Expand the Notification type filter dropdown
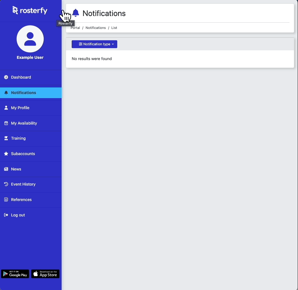Screen dimensions: 298x290 94,44
